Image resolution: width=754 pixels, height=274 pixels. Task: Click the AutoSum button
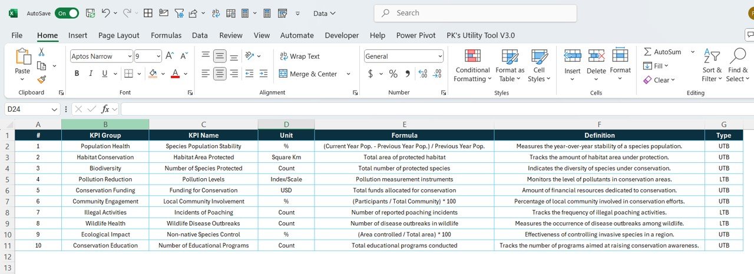pos(663,52)
